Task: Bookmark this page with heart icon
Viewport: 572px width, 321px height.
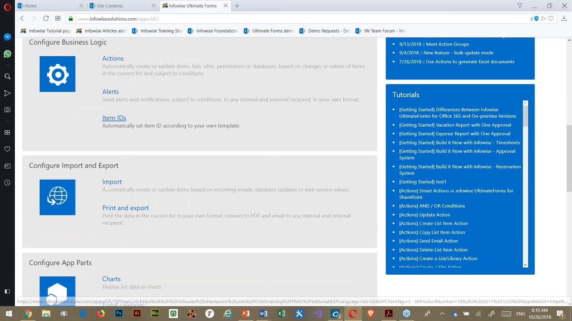Action: pyautogui.click(x=551, y=18)
